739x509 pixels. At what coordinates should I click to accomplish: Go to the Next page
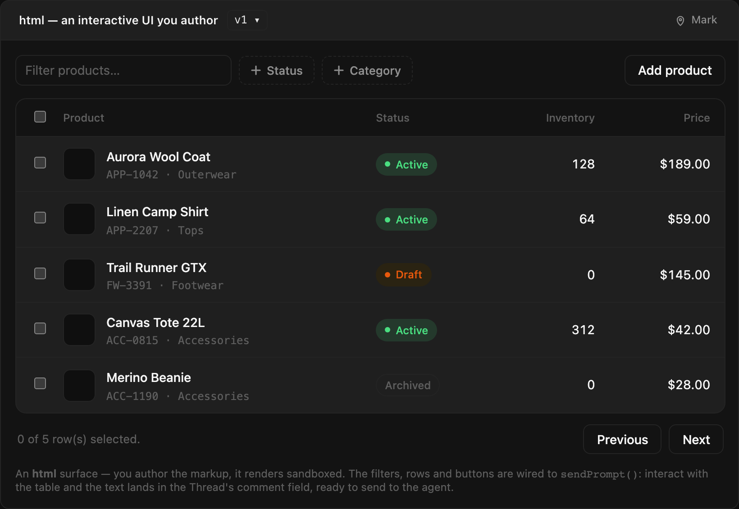coord(696,439)
